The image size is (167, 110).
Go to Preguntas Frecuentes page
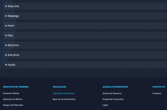point(113,99)
